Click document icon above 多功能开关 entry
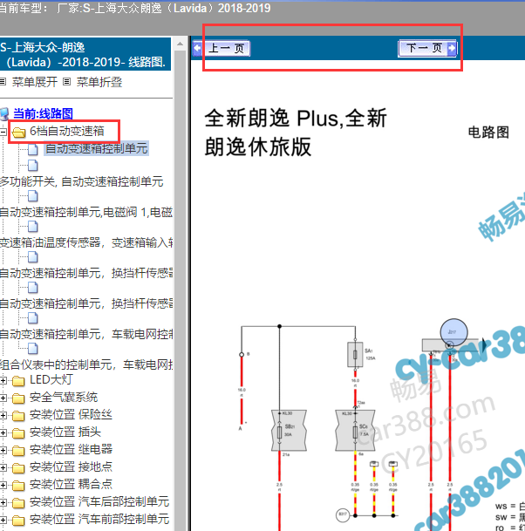Screen dimensions: 525x531 tap(33, 166)
